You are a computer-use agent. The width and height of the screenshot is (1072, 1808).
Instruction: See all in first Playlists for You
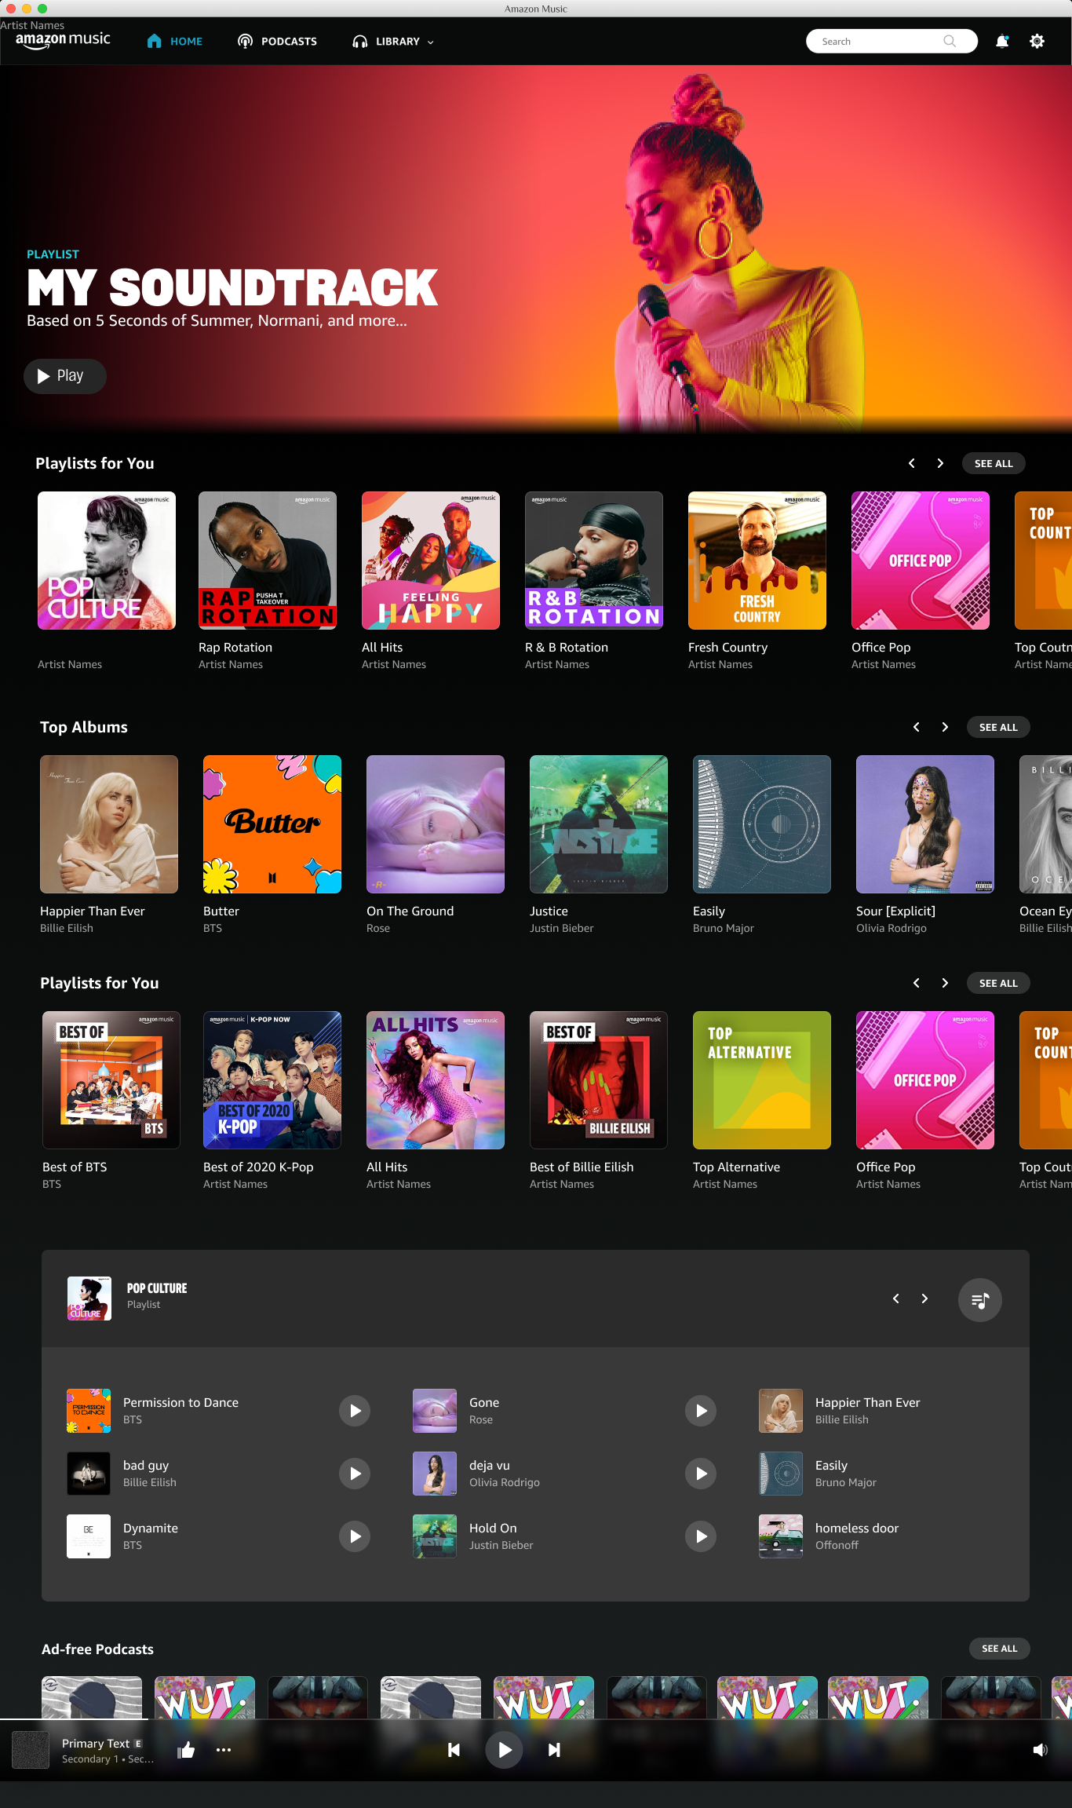pyautogui.click(x=994, y=463)
